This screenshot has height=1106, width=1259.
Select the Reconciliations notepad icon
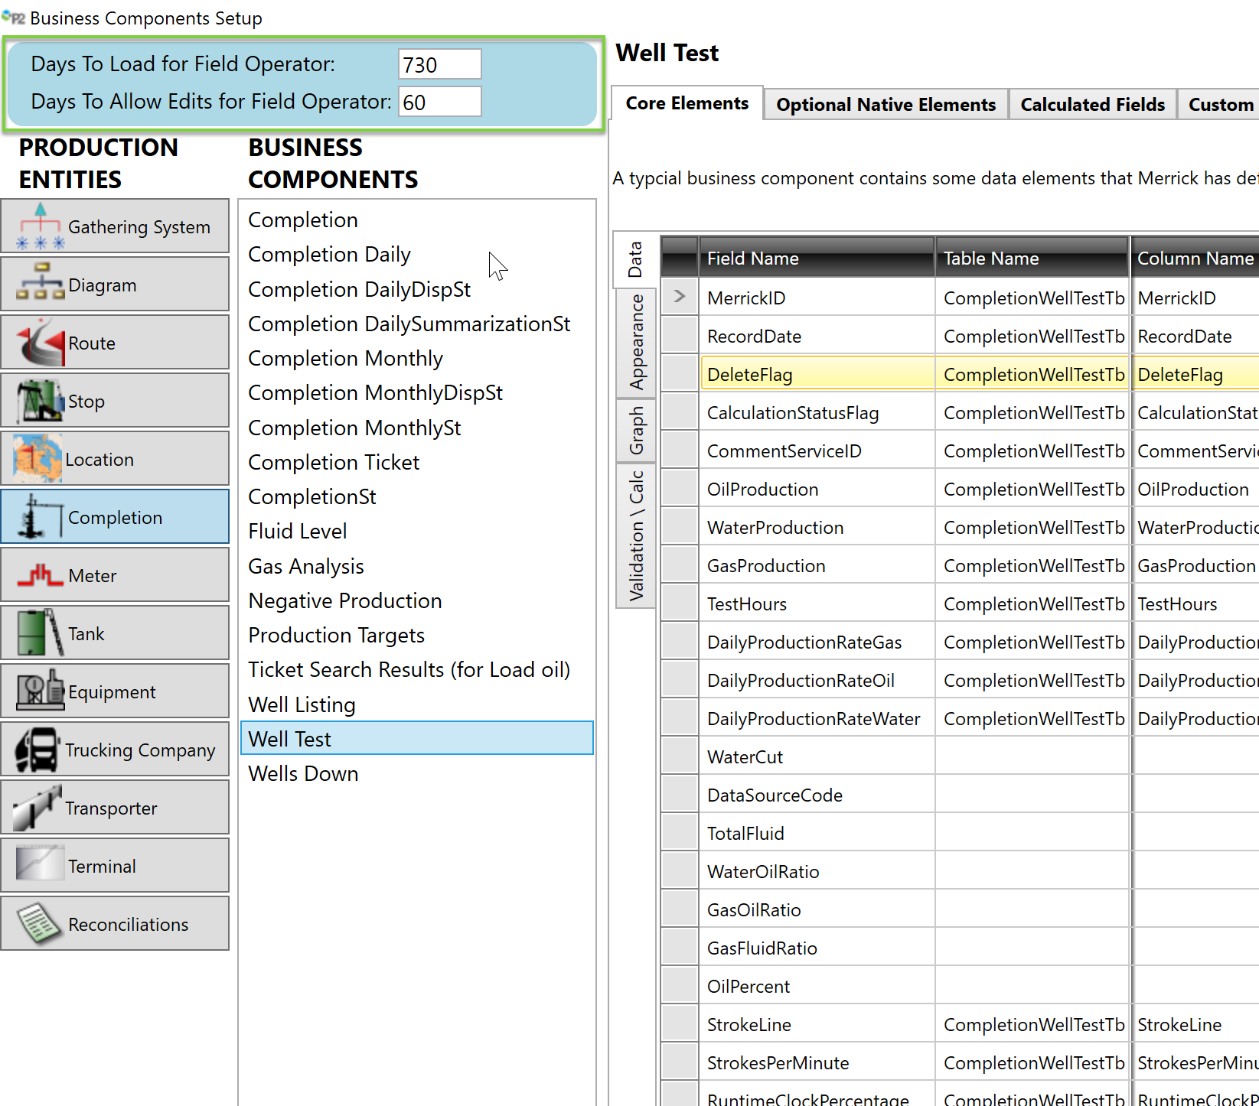pyautogui.click(x=40, y=923)
